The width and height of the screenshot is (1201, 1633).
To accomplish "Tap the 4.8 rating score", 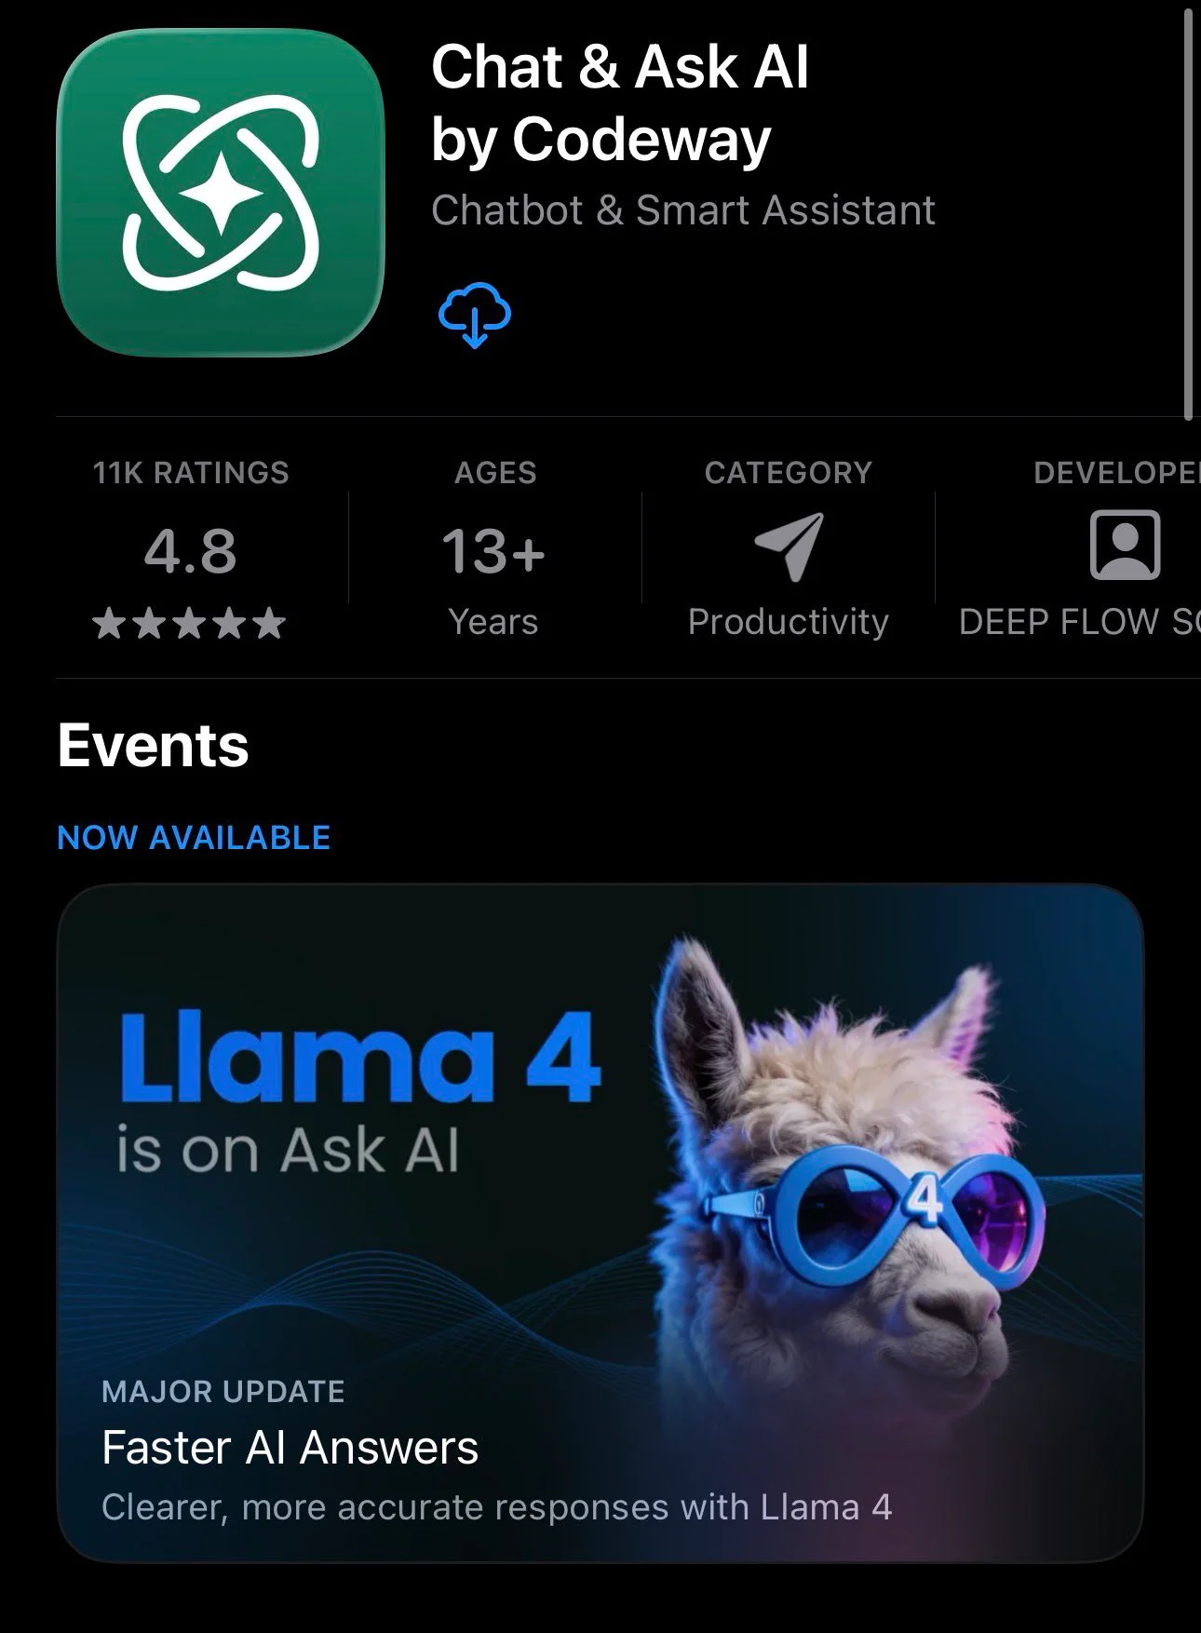I will coord(191,550).
